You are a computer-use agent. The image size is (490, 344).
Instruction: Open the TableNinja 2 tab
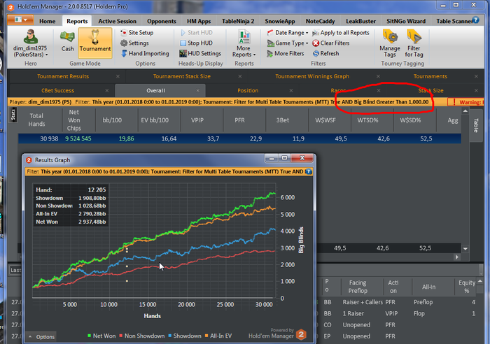pos(238,21)
